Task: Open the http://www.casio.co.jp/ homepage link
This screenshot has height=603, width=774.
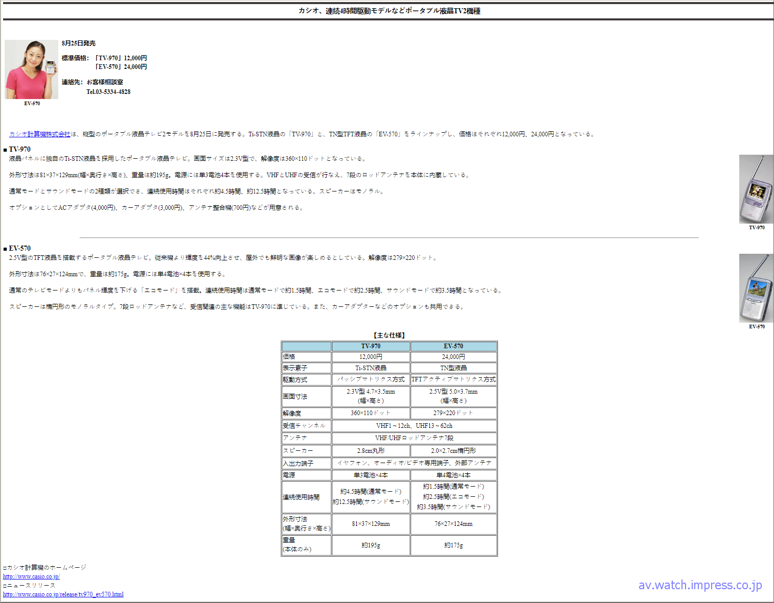Action: click(x=31, y=576)
